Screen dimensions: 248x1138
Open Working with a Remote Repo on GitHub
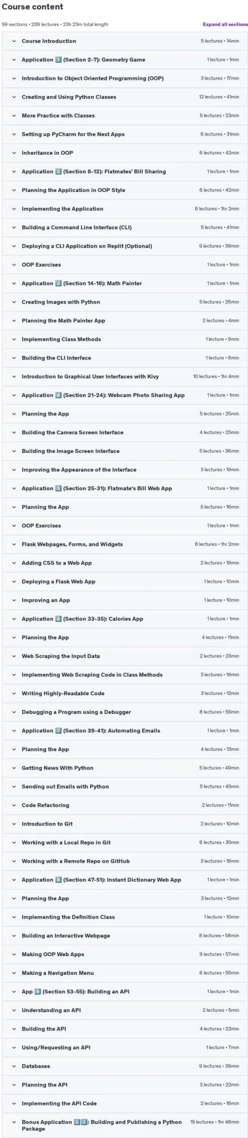click(124, 861)
